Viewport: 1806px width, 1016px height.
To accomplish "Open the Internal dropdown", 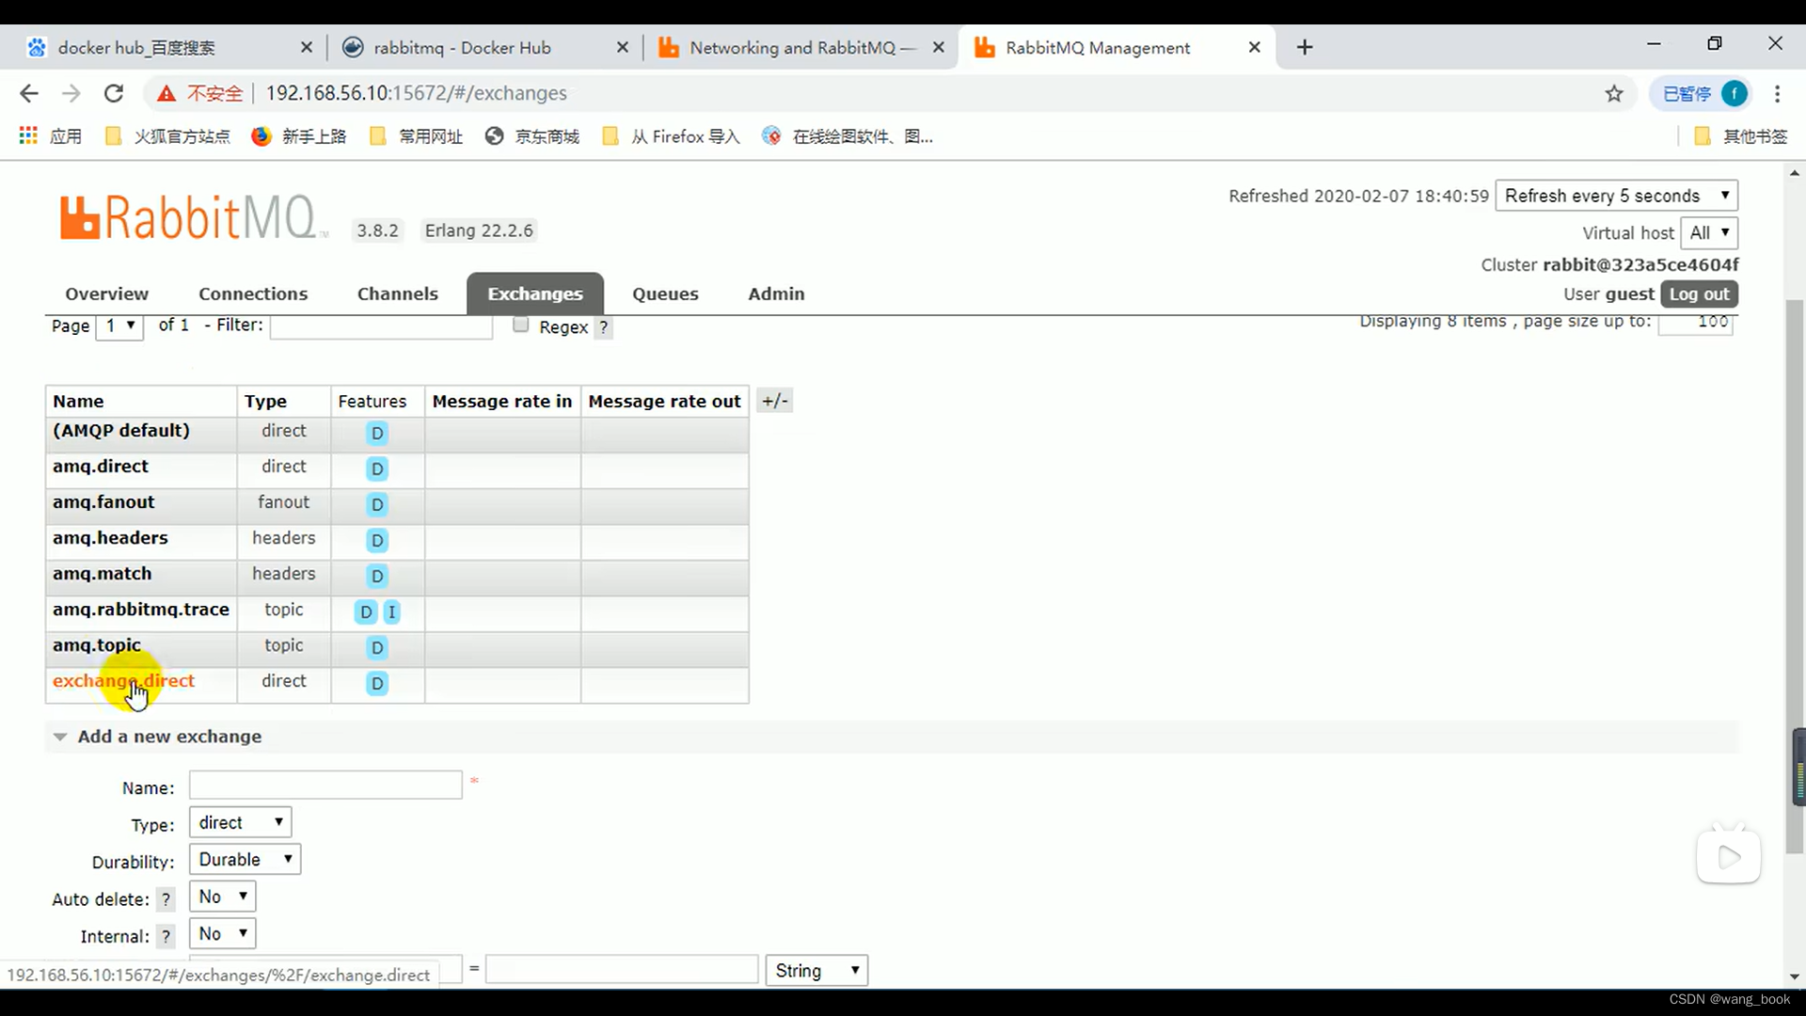I will click(222, 933).
